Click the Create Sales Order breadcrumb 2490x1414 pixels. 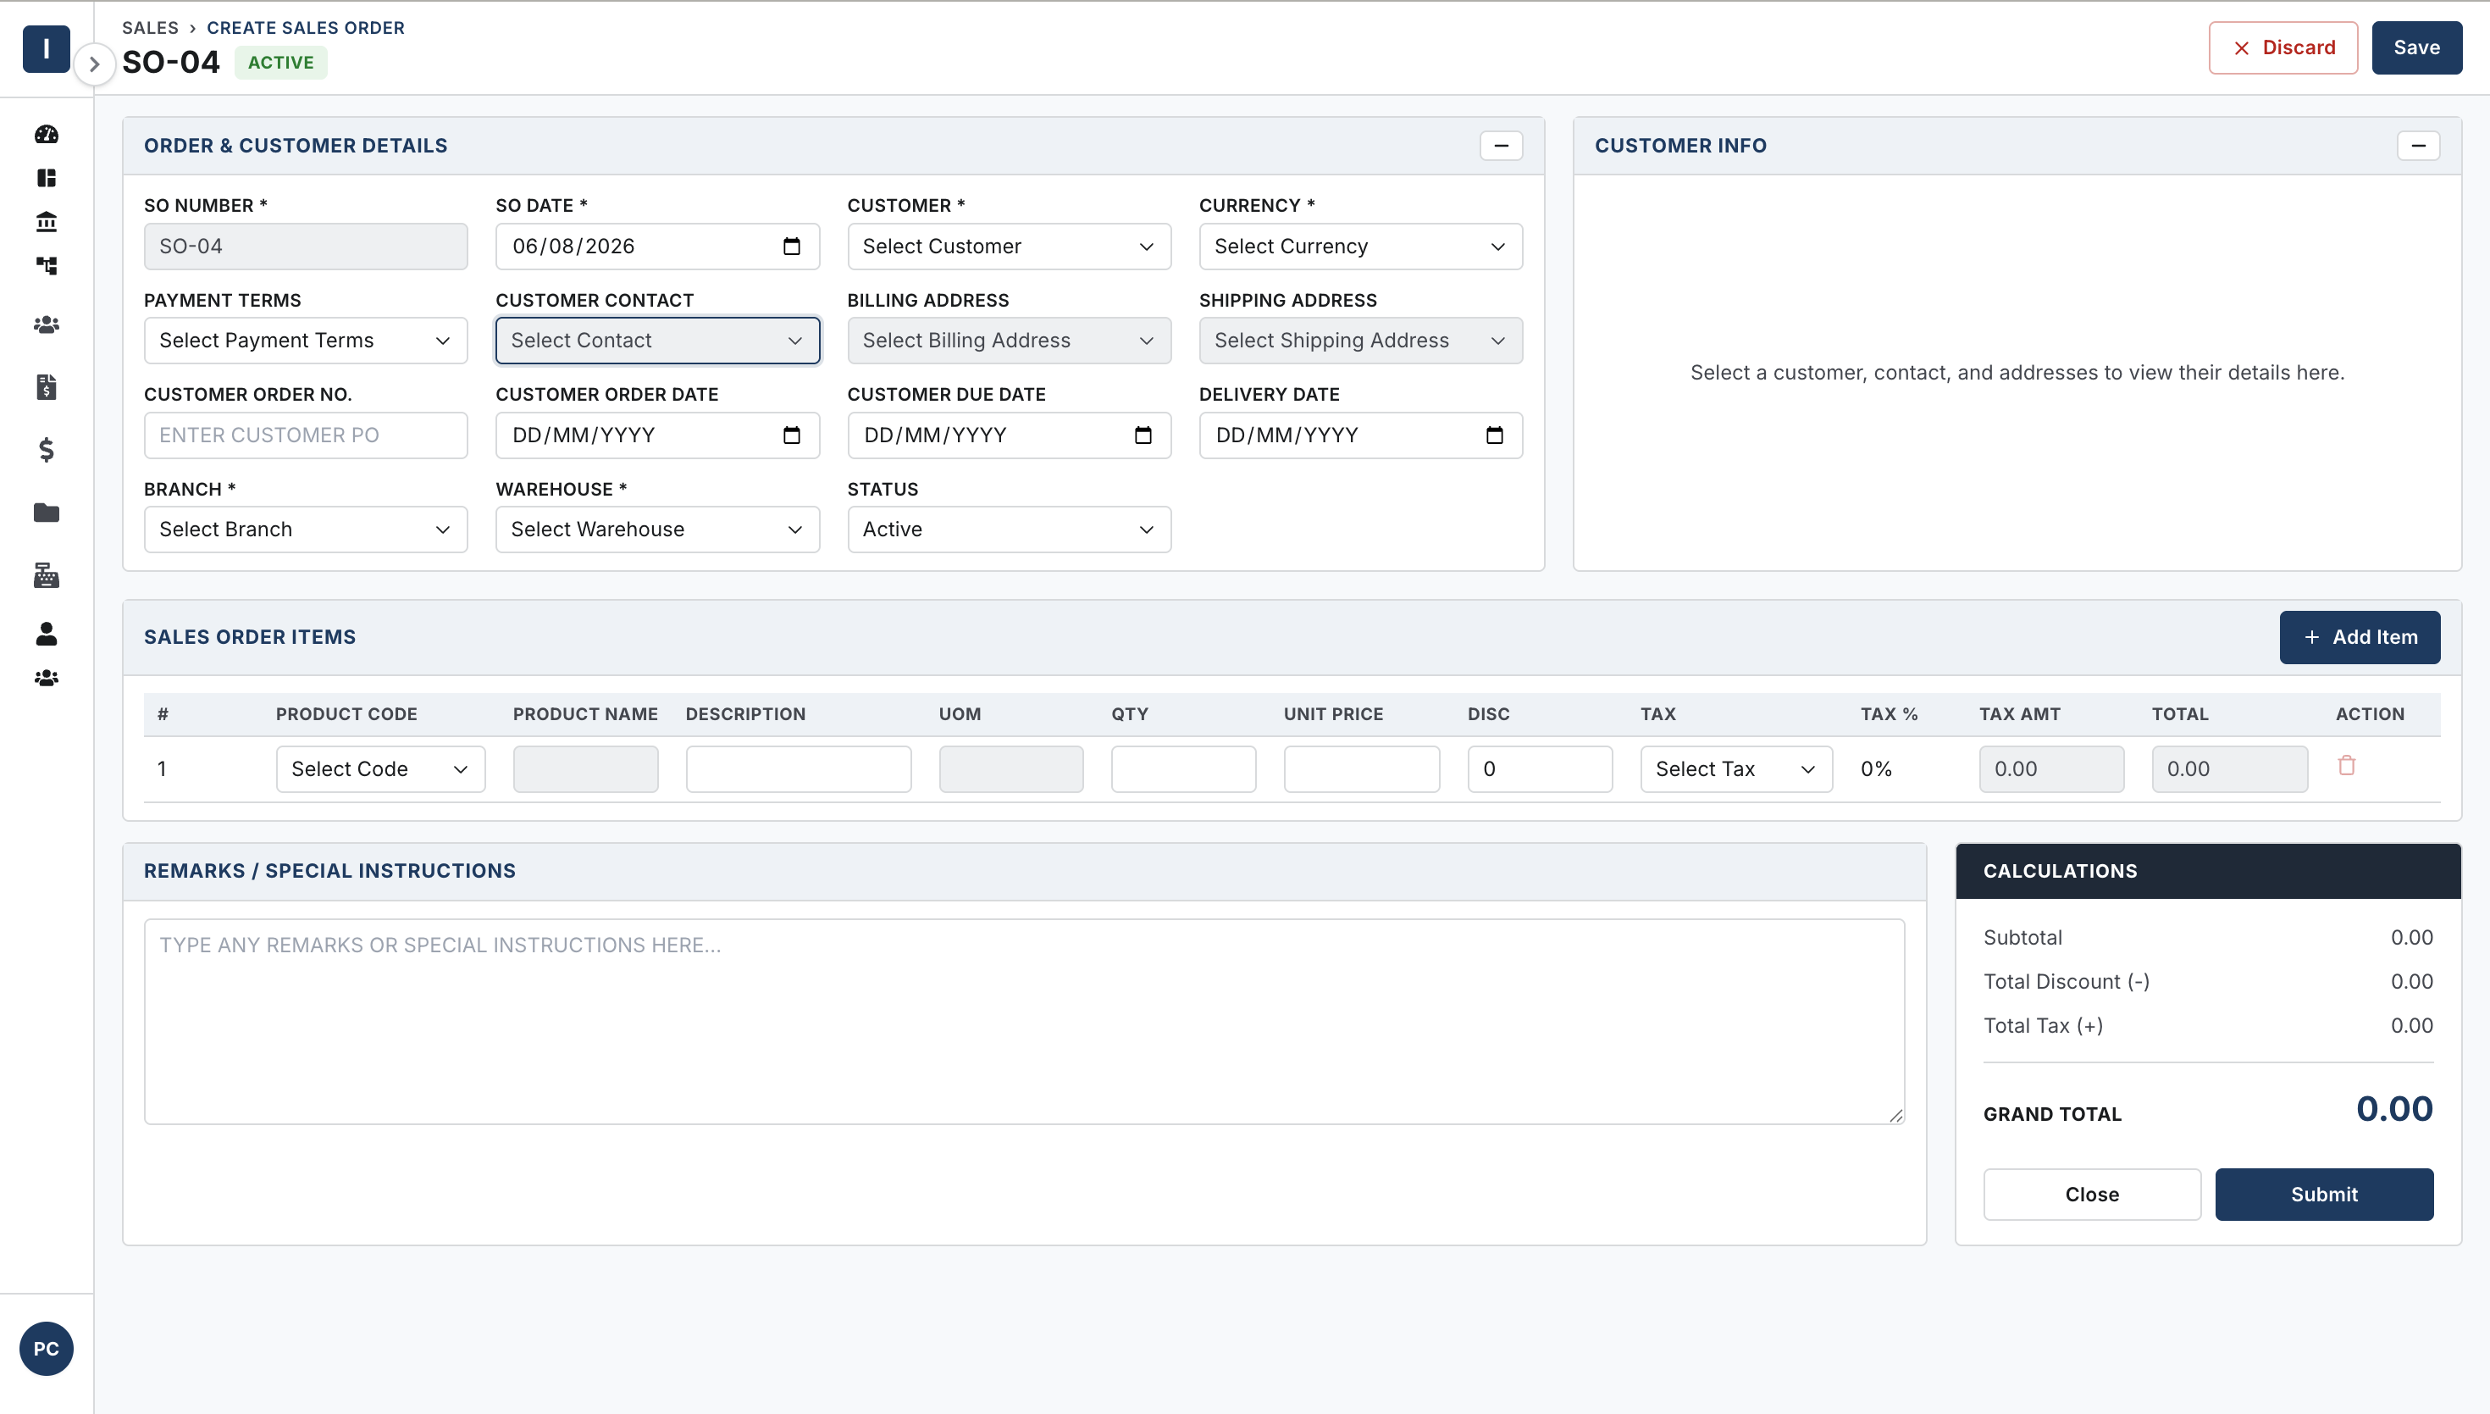click(x=305, y=28)
